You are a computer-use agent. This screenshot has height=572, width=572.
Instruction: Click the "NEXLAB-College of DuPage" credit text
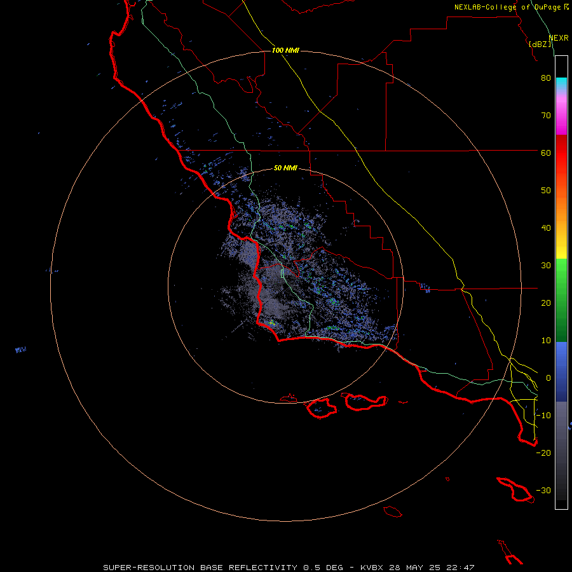[508, 7]
